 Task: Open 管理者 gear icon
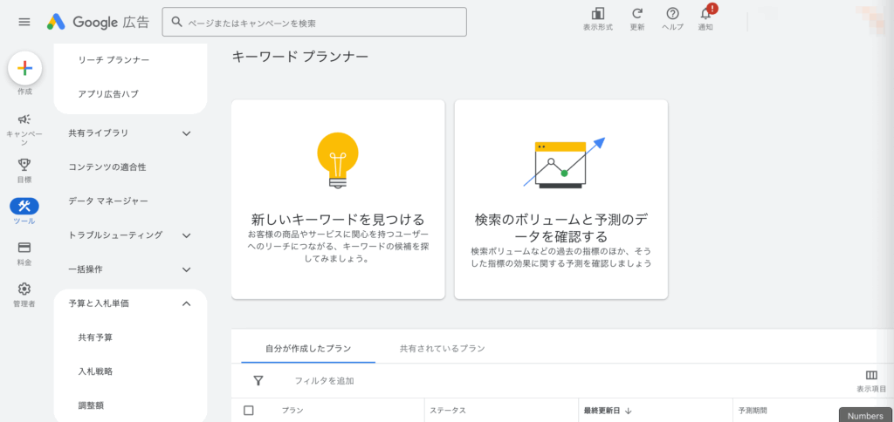[24, 289]
